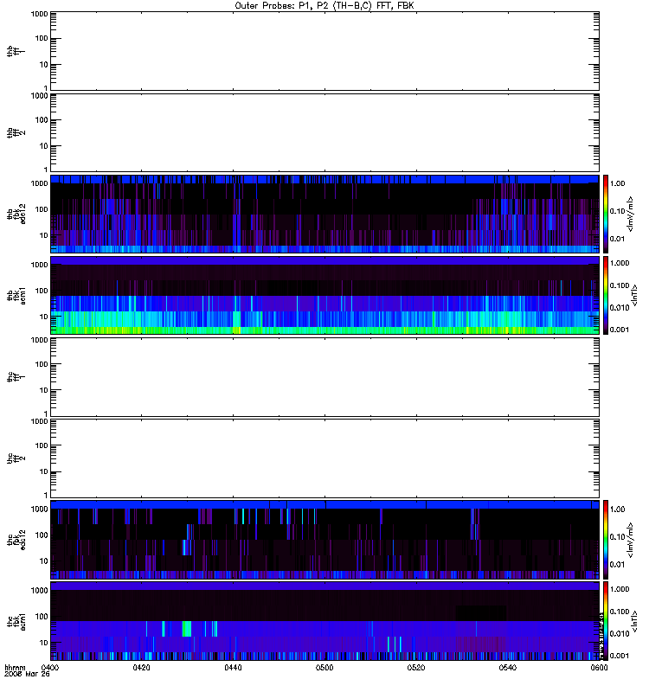The image size is (649, 692).
Task: Click the thc fbk edc12 spectrogram panel
Action: [324, 539]
